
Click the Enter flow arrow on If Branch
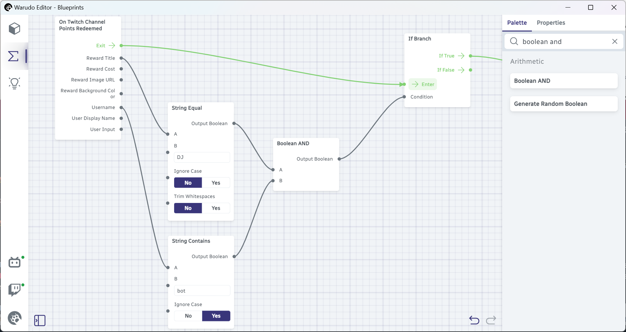pyautogui.click(x=415, y=84)
